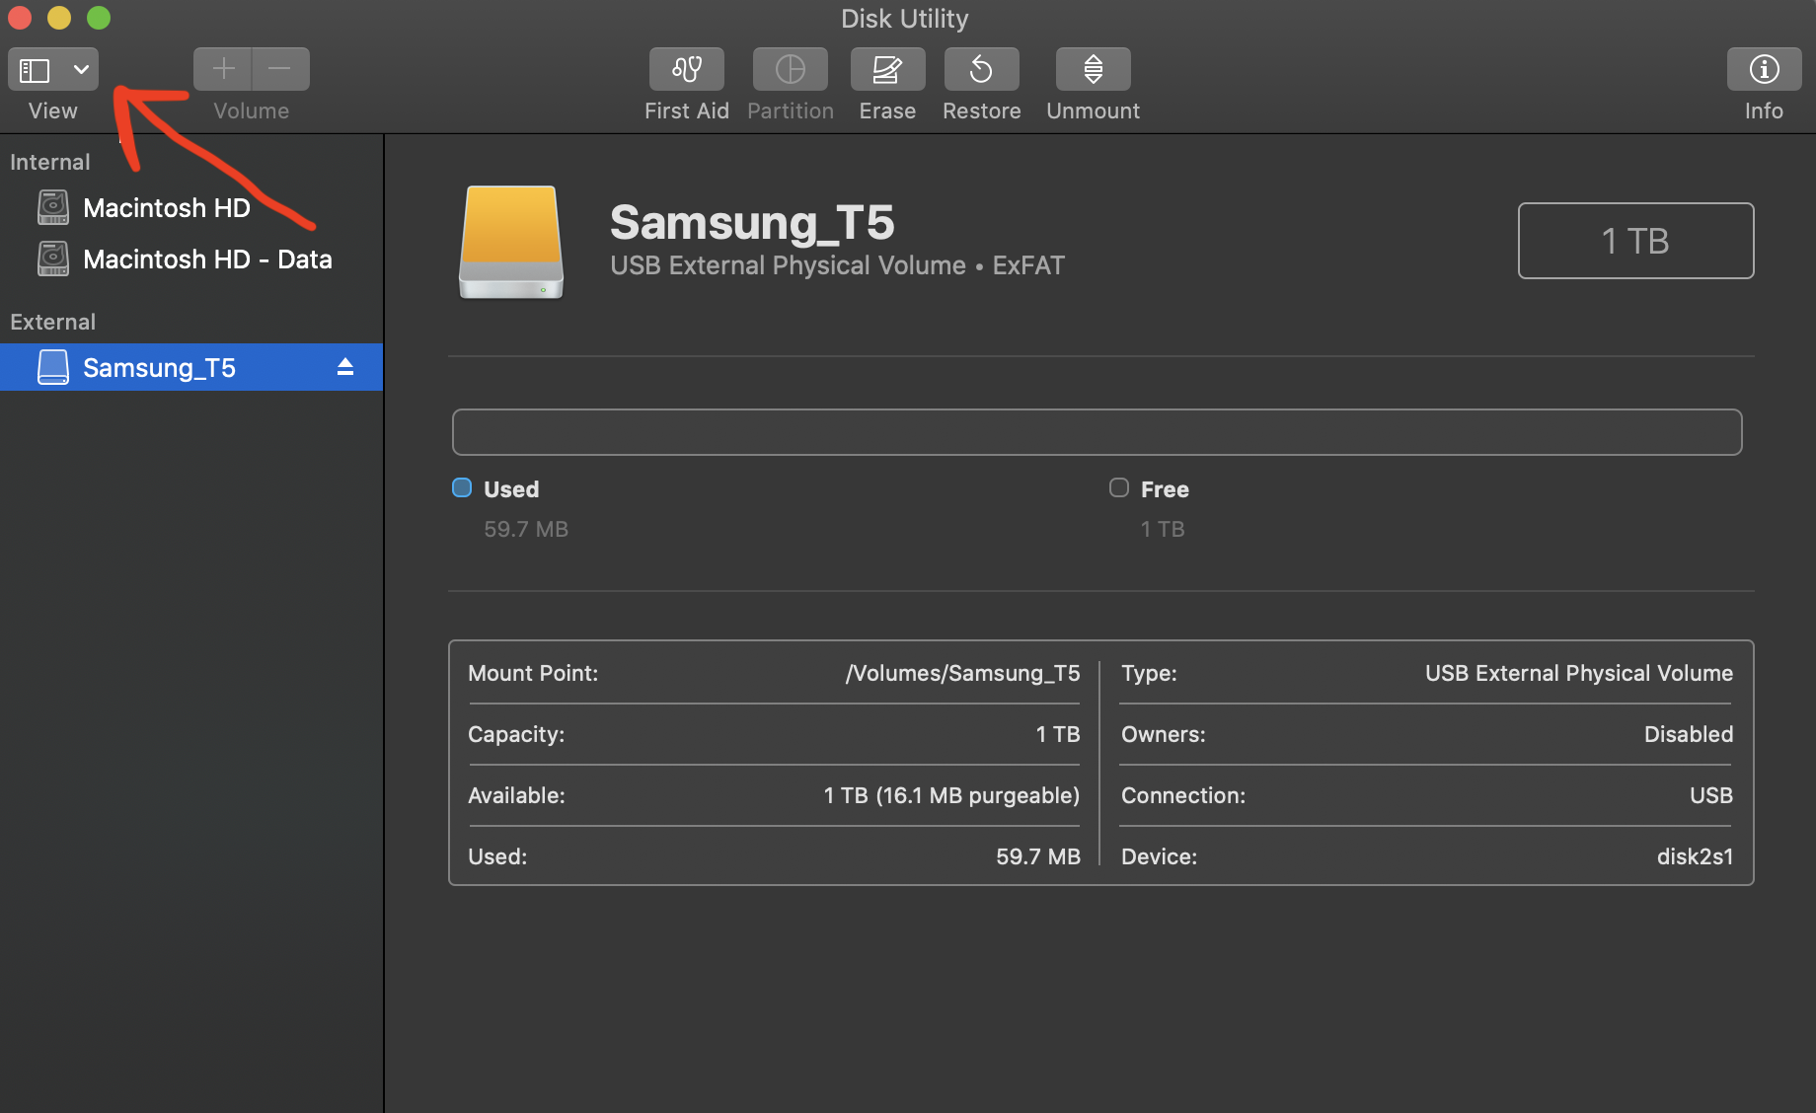Eject the Samsung_T5 external drive
The image size is (1816, 1113).
click(344, 366)
